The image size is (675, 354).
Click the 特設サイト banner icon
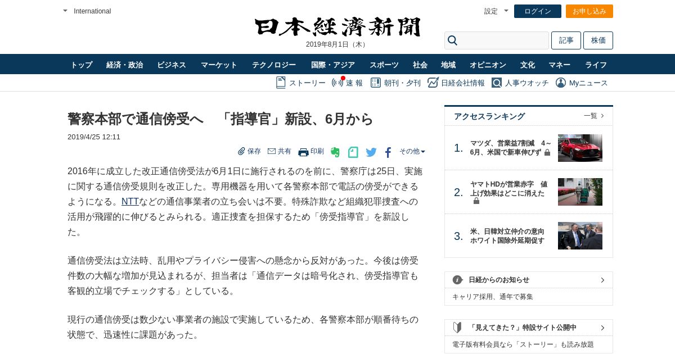pyautogui.click(x=457, y=327)
